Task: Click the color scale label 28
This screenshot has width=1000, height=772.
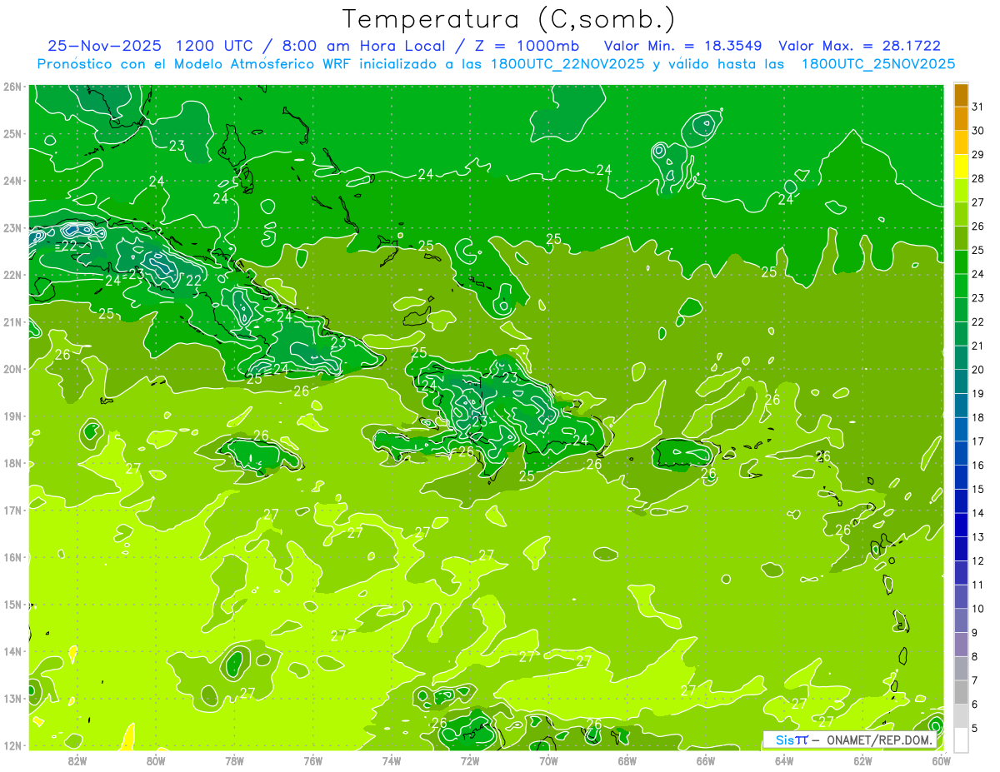Action: click(978, 178)
